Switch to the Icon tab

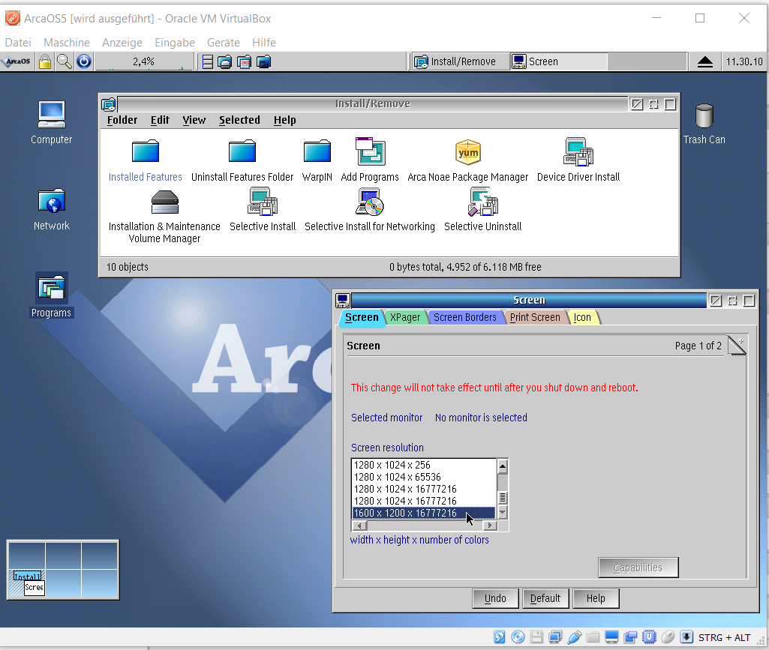(582, 318)
